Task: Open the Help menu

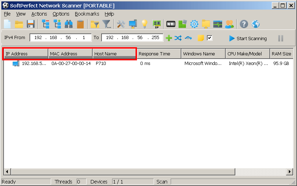Action: click(x=109, y=14)
